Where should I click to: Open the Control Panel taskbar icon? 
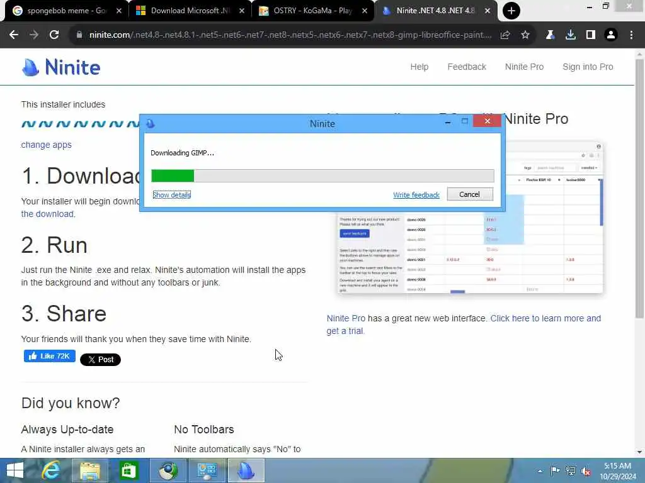pyautogui.click(x=207, y=470)
